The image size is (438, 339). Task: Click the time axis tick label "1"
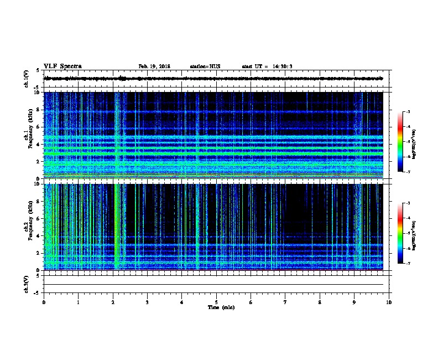78,302
